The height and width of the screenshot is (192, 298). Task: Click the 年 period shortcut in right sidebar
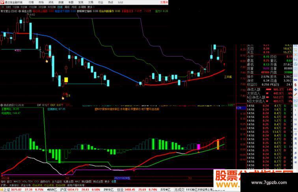[x=296, y=162]
